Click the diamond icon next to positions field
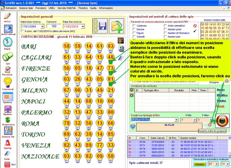 coord(133,127)
